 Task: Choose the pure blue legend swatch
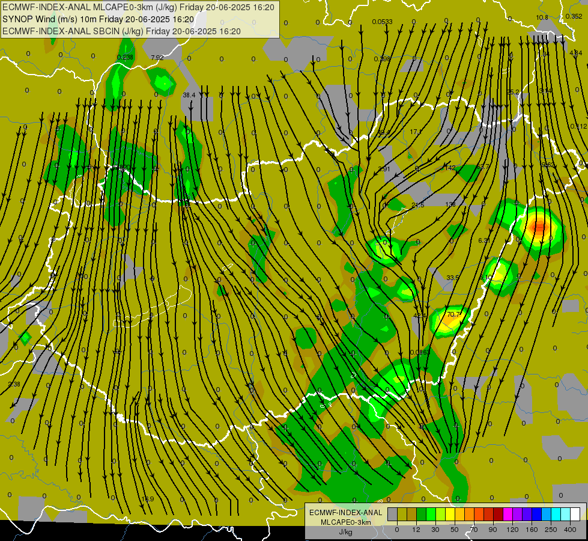536,514
